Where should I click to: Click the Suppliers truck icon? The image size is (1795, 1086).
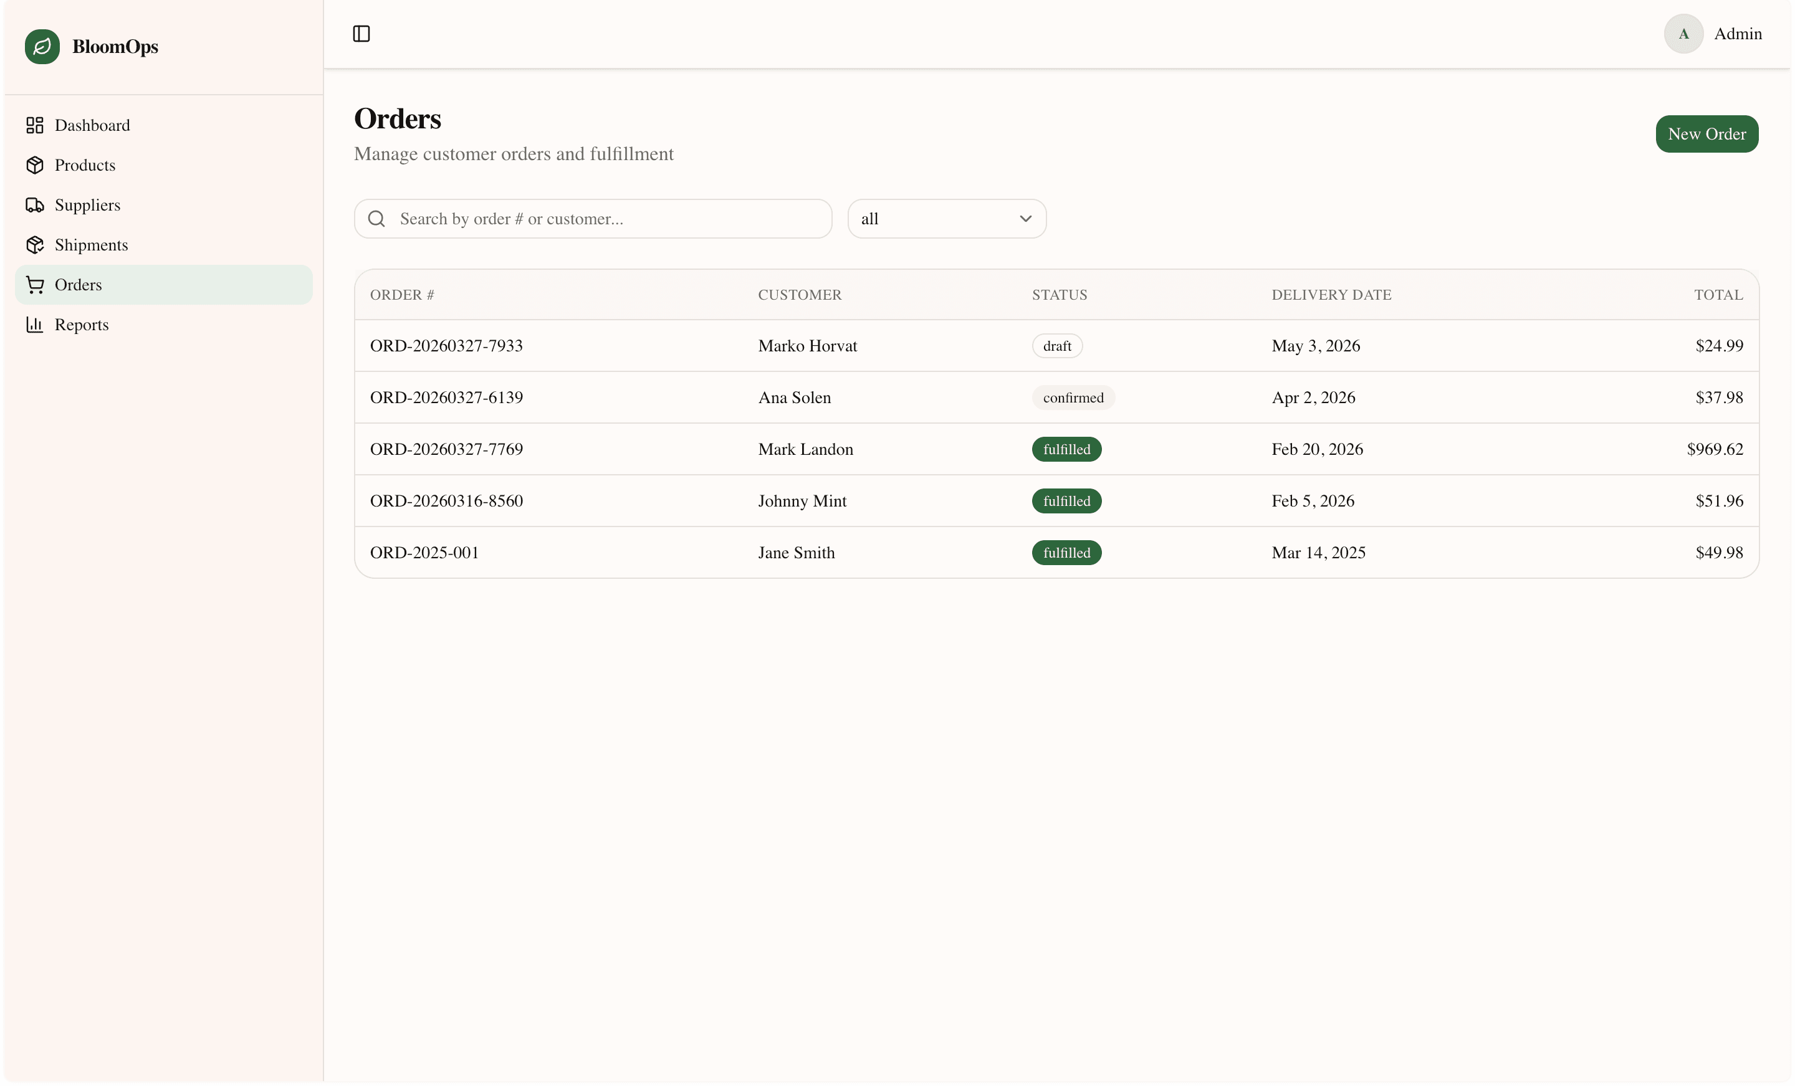(x=35, y=206)
